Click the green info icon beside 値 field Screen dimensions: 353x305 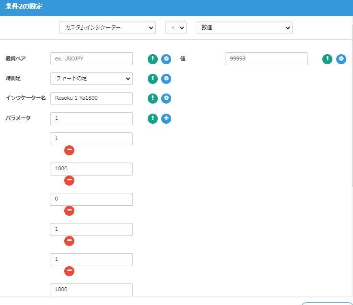click(x=327, y=59)
